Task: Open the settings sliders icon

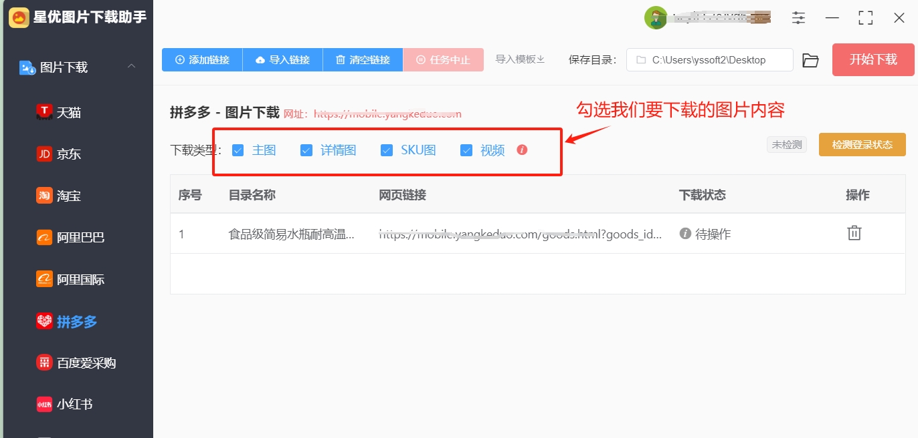Action: coord(798,18)
